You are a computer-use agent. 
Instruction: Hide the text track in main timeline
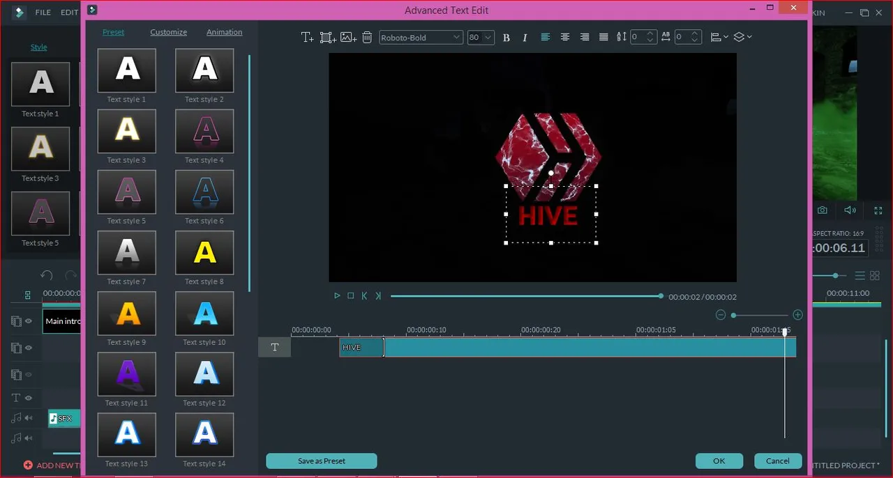[29, 398]
